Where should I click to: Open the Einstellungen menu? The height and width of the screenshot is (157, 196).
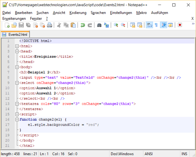tap(121, 13)
